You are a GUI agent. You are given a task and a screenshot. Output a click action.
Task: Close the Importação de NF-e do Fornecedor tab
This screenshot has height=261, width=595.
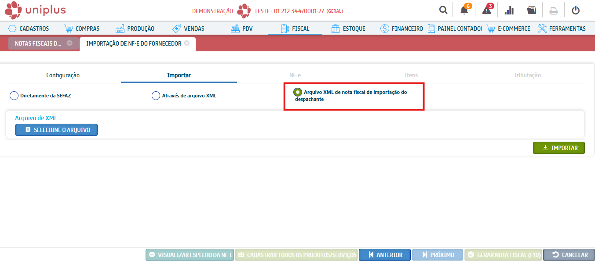[187, 43]
